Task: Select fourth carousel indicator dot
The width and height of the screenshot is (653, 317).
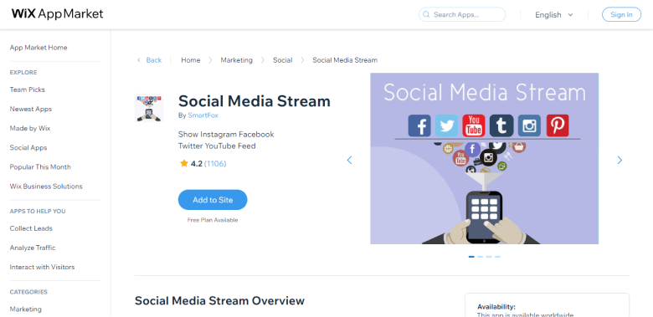Action: point(497,257)
